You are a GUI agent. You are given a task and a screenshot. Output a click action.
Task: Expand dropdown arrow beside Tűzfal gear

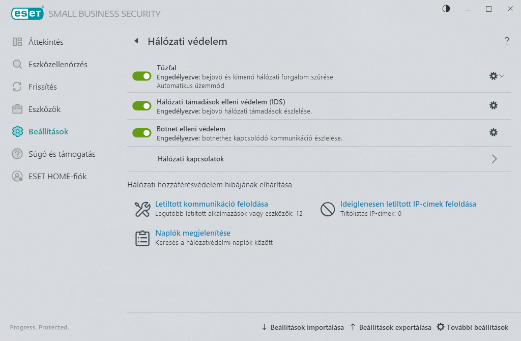click(502, 76)
